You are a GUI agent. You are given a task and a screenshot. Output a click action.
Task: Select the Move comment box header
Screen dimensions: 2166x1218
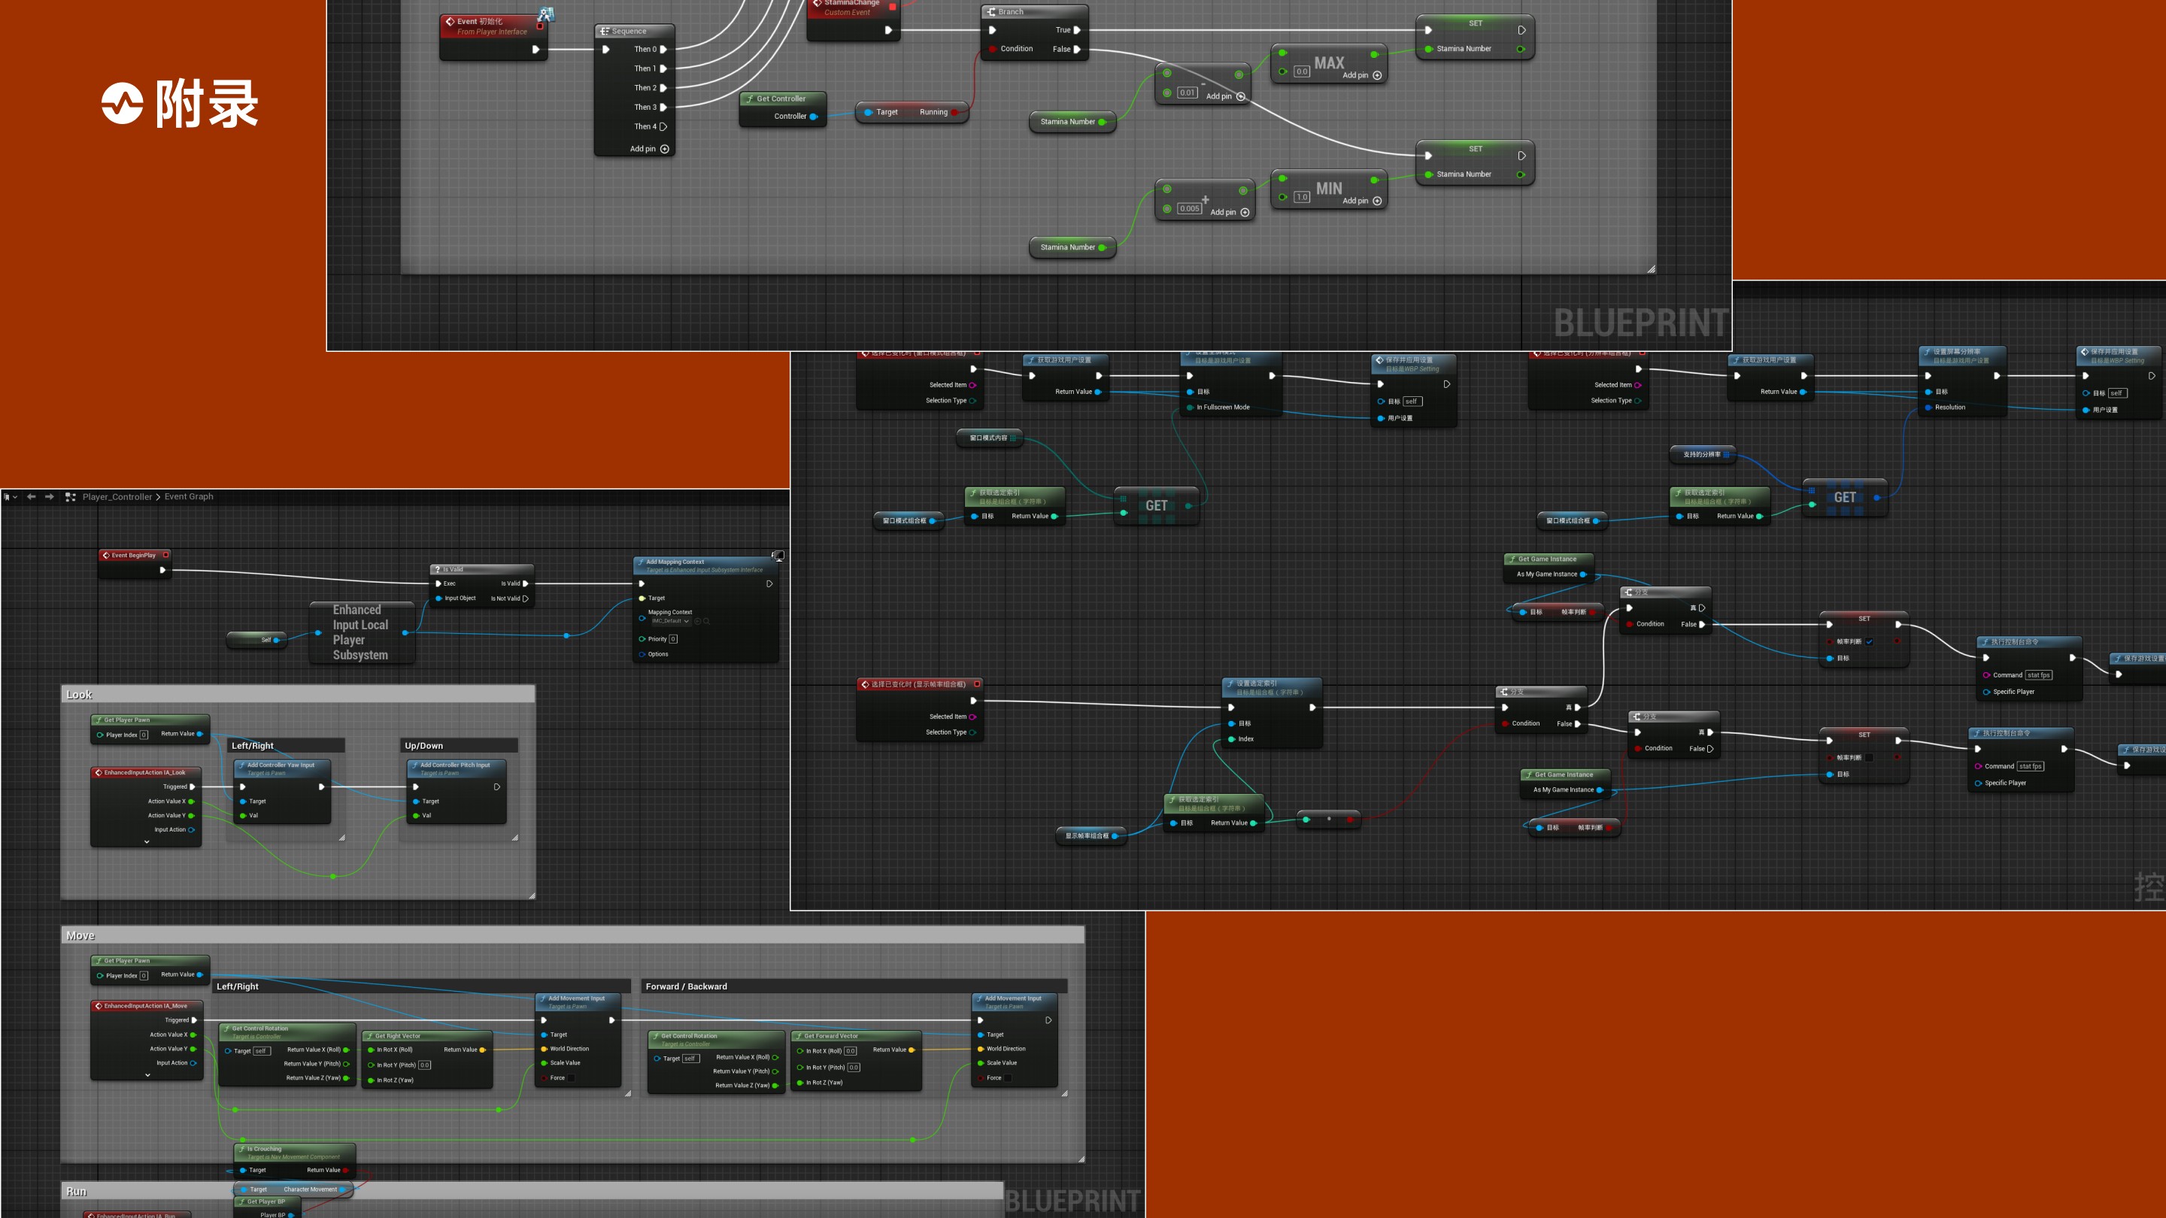(572, 935)
